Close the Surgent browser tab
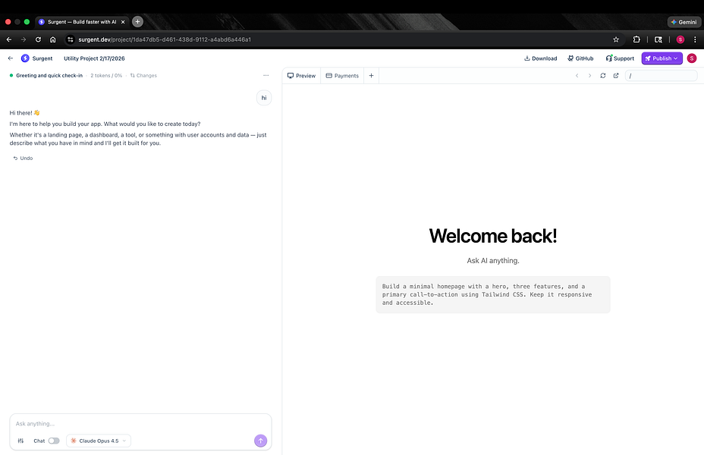 123,21
